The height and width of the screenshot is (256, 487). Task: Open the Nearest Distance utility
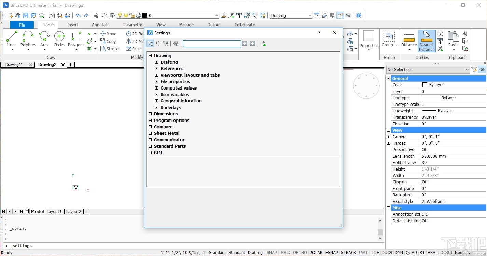[426, 41]
